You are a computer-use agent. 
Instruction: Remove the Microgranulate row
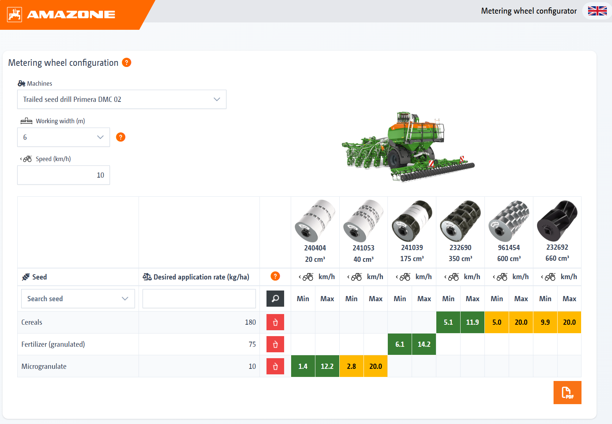click(x=275, y=367)
